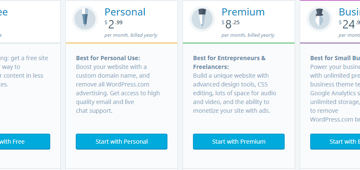Screen dimensions: 360x170
Task: Click the Premium description about CSS editing
Action: click(235, 93)
